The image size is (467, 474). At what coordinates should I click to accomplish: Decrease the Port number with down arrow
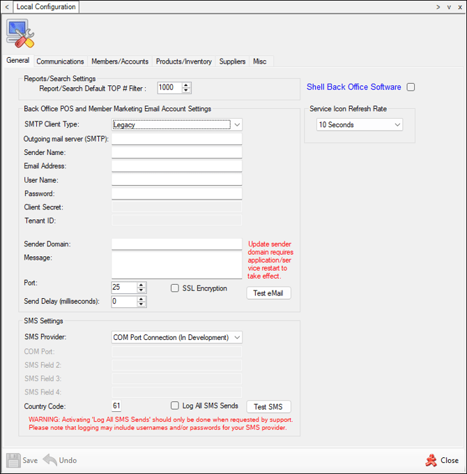click(x=141, y=290)
